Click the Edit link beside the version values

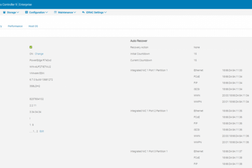42,131
